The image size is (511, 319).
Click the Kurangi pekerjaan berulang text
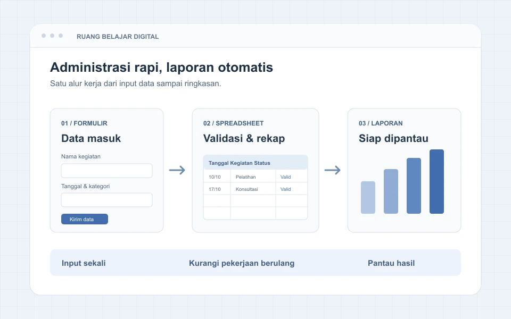pyautogui.click(x=242, y=263)
